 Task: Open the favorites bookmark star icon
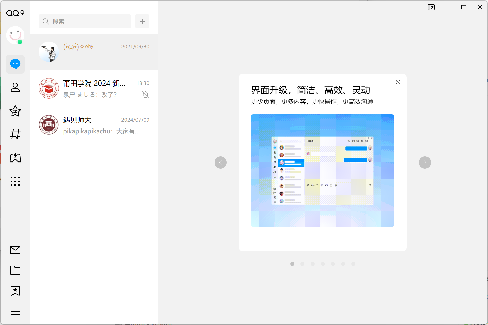coord(15,291)
